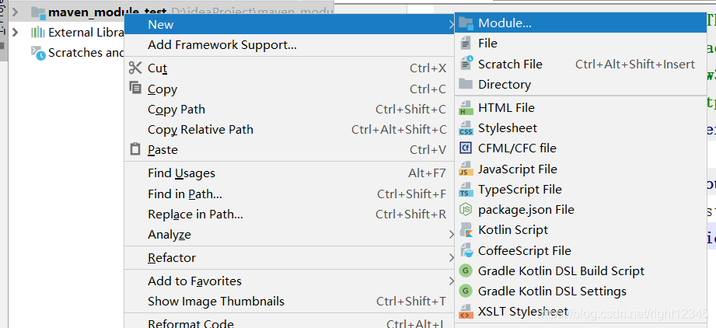The height and width of the screenshot is (328, 716).
Task: Choose Find in Path...
Action: (x=289, y=194)
